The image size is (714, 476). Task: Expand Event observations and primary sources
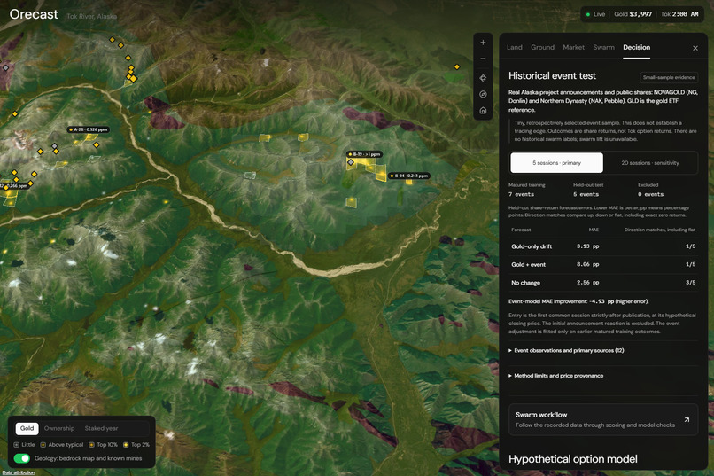[566, 351]
